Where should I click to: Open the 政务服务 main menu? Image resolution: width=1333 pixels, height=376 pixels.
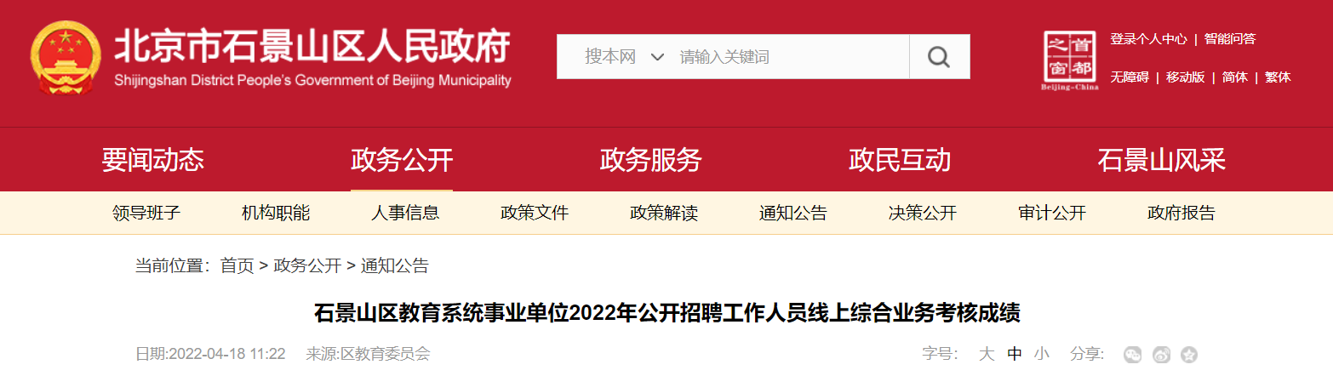pyautogui.click(x=650, y=159)
